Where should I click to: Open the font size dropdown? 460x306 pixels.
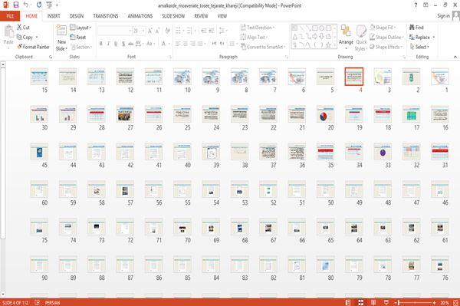pyautogui.click(x=143, y=31)
